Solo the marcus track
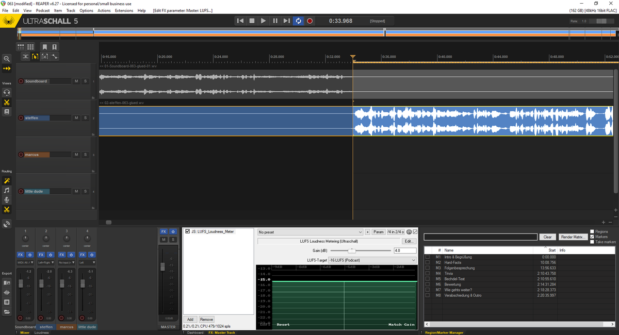Viewport: 619px width, 335px height. (x=85, y=155)
